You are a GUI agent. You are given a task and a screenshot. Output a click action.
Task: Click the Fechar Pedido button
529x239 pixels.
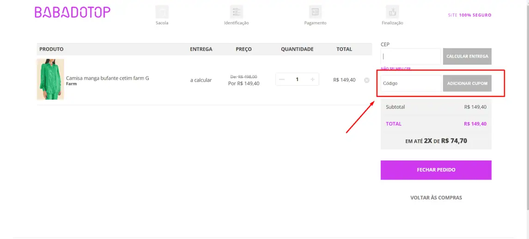pyautogui.click(x=436, y=170)
